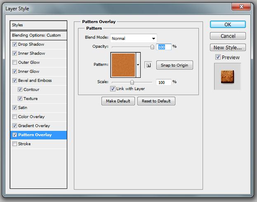Open the Styles section in list

pos(39,26)
